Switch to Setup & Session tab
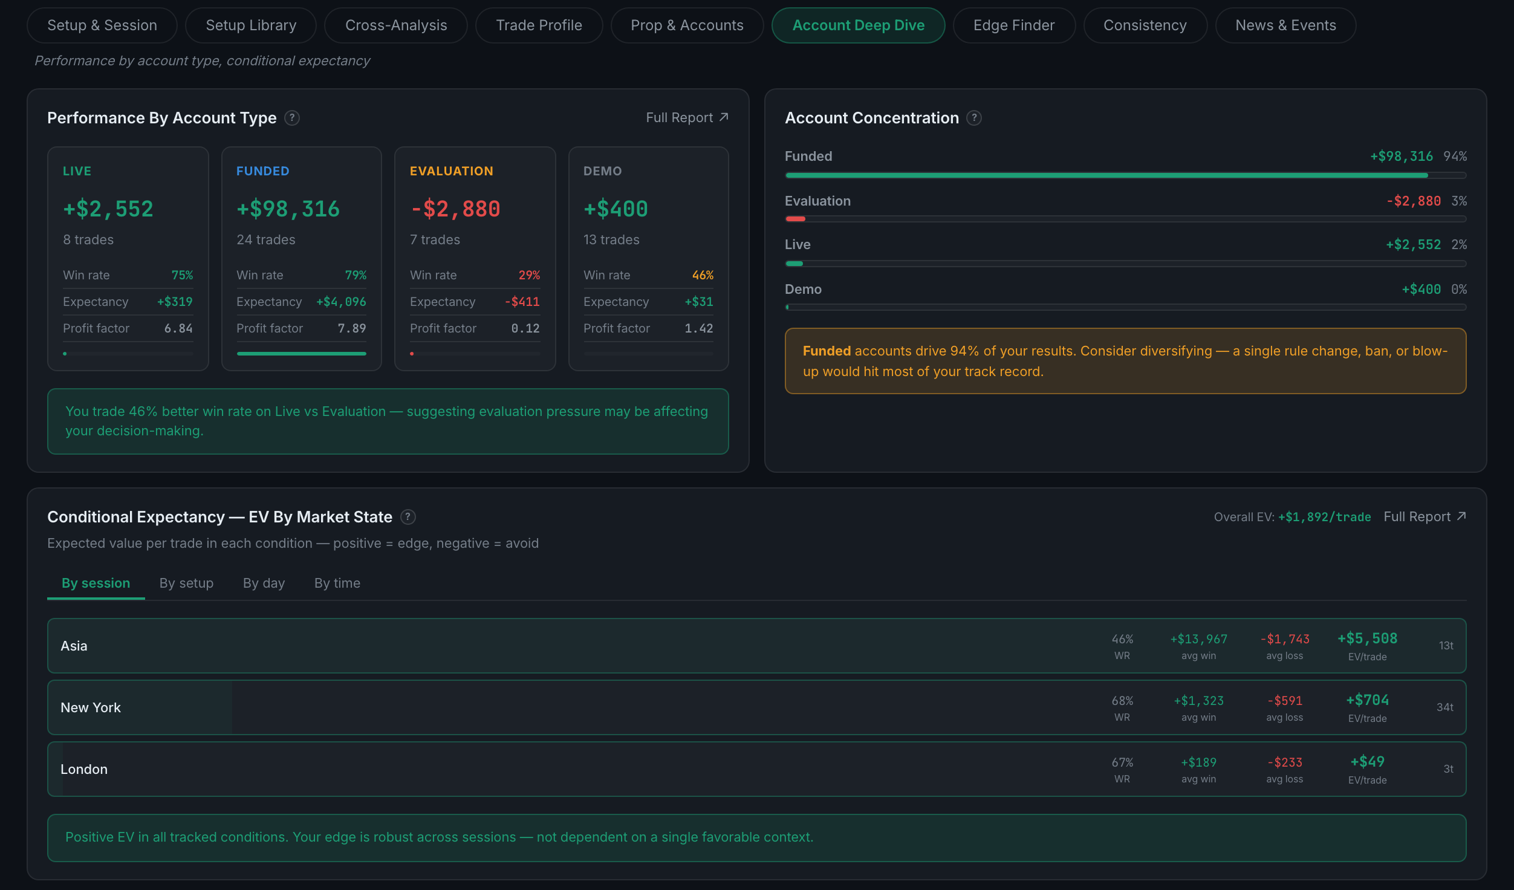 [102, 25]
